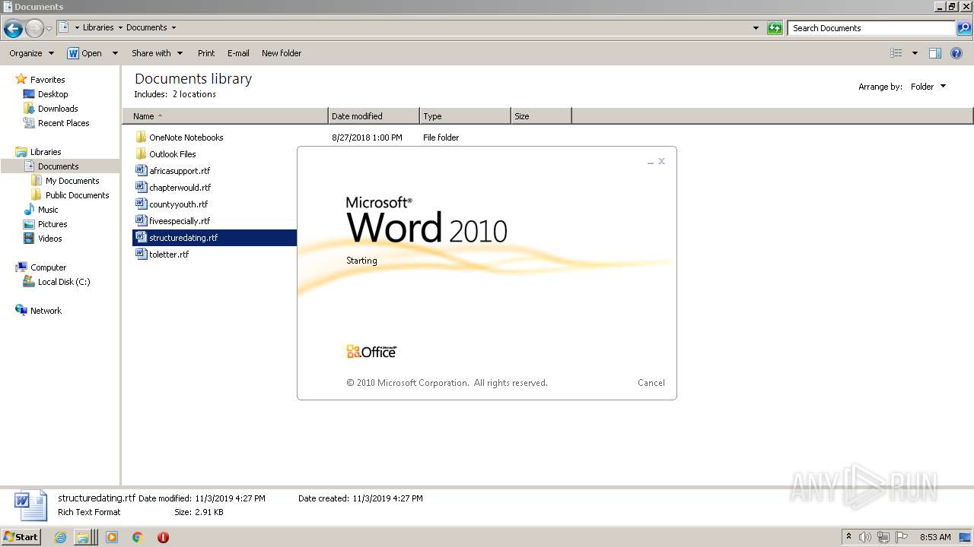Viewport: 974px width, 547px height.
Task: Go back with the Explorer back arrow
Action: tap(13, 29)
